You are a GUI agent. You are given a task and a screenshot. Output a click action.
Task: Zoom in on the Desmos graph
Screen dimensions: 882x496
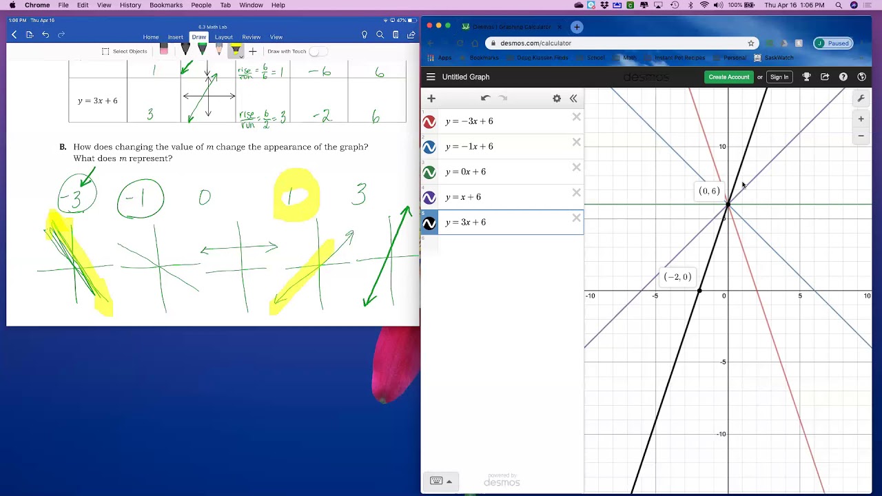tap(861, 119)
